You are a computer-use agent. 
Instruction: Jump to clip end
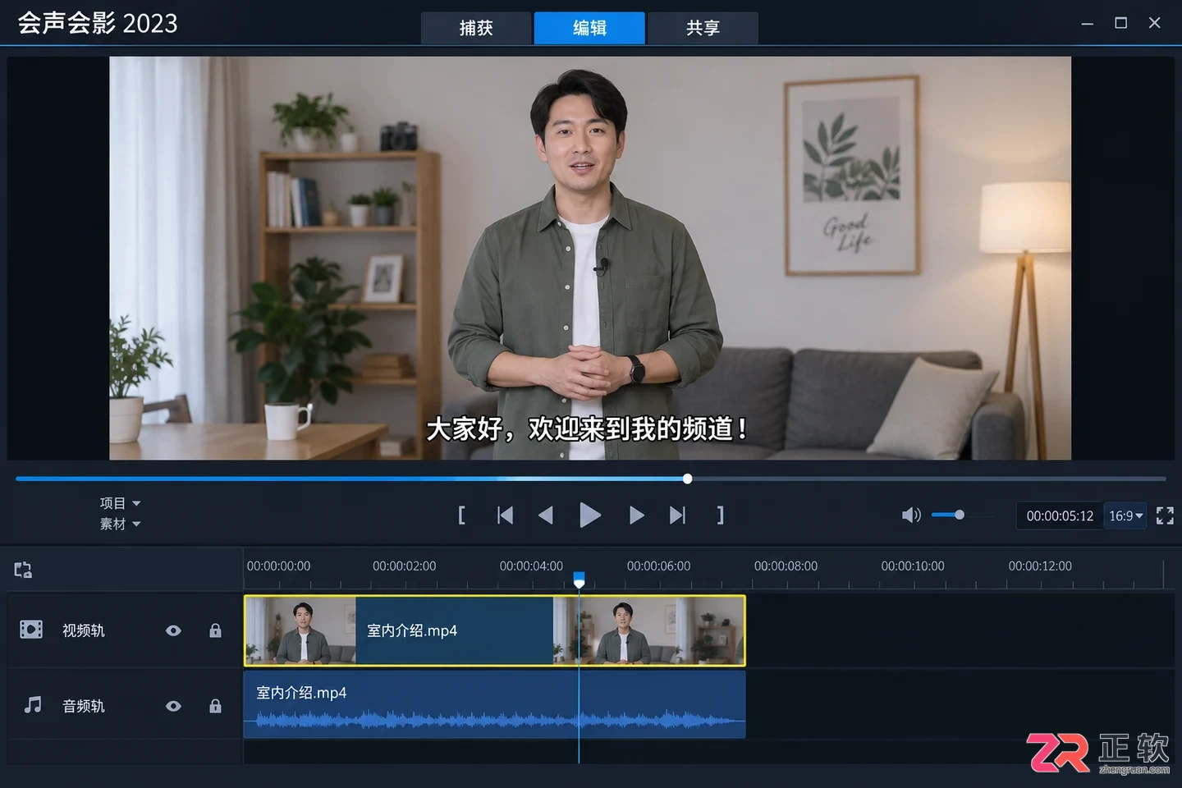pyautogui.click(x=677, y=515)
